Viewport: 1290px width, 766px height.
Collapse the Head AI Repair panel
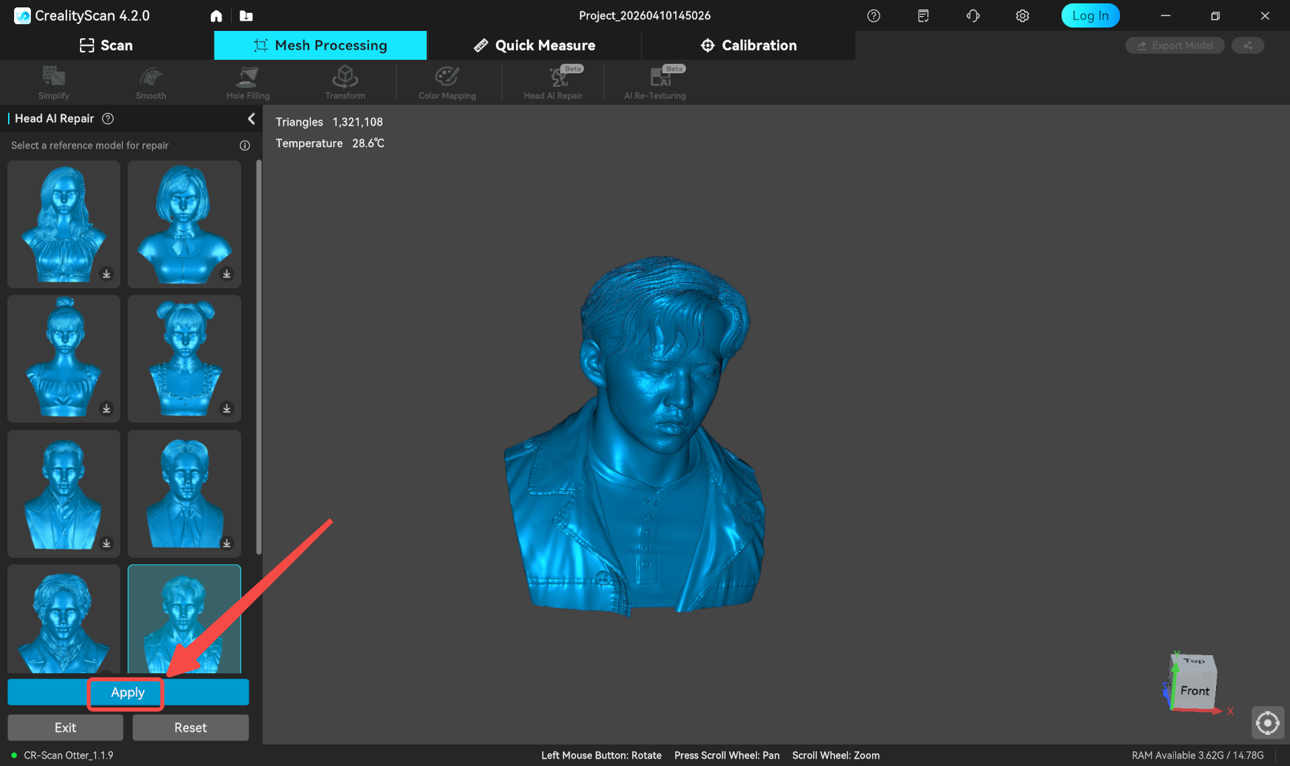(251, 119)
